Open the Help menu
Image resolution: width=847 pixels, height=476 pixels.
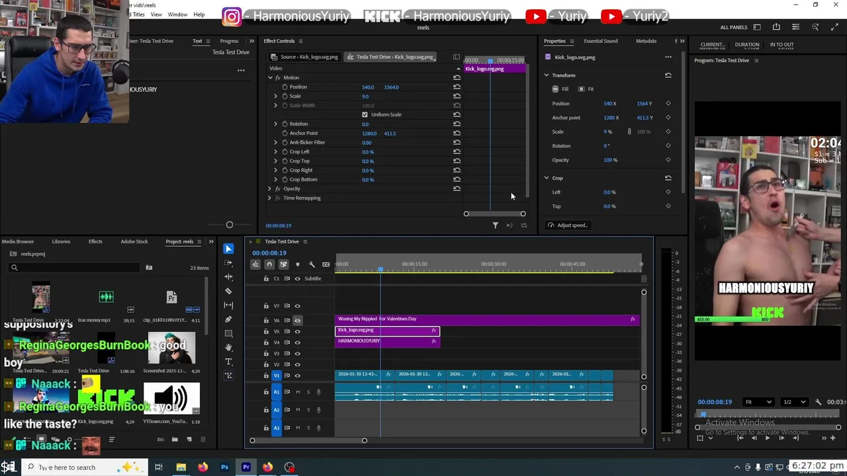tap(199, 15)
